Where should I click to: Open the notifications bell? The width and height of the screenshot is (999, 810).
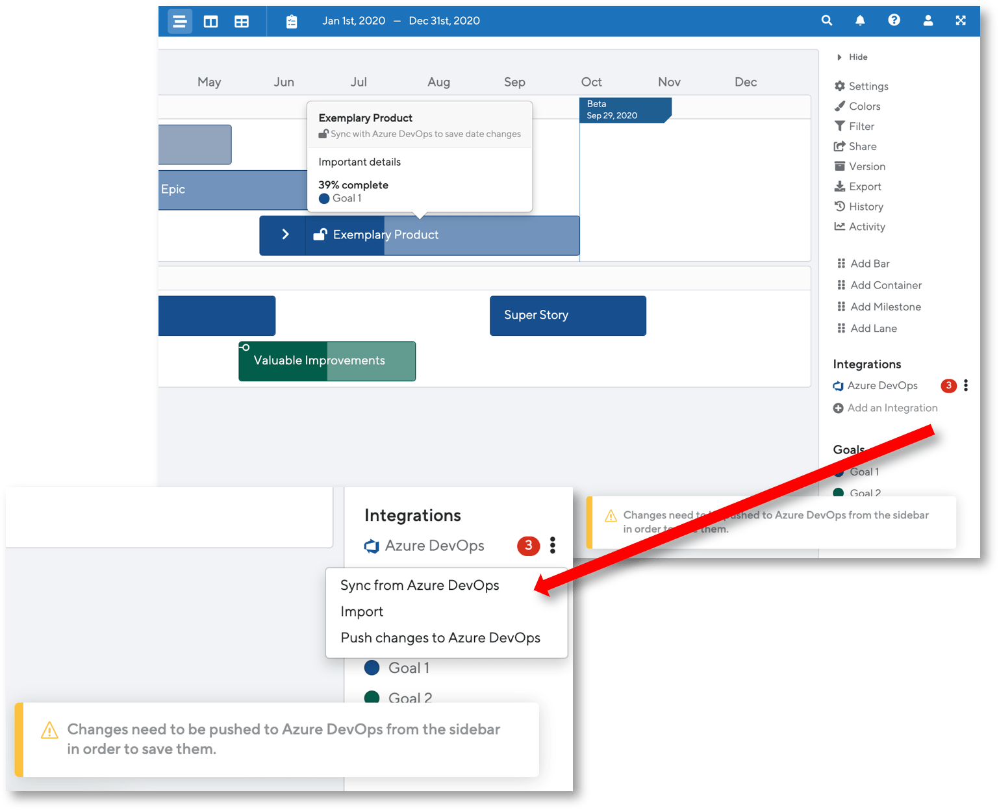point(860,20)
